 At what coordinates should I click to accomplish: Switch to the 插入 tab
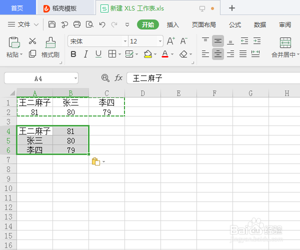click(172, 24)
